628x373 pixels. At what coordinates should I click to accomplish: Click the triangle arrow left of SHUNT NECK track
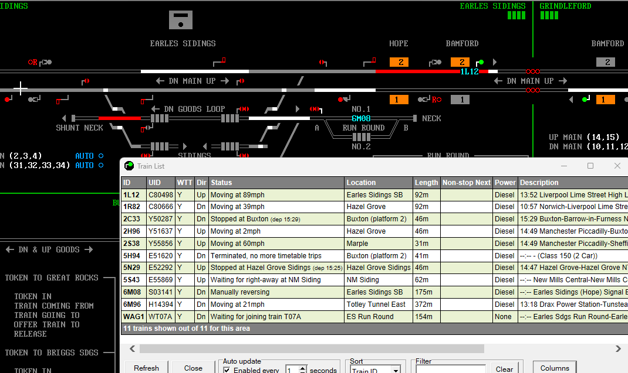[64, 118]
